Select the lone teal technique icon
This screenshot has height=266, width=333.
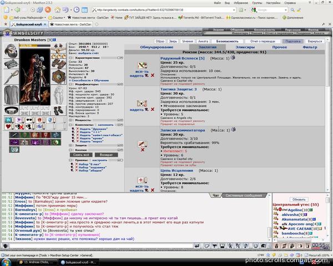tap(14, 150)
